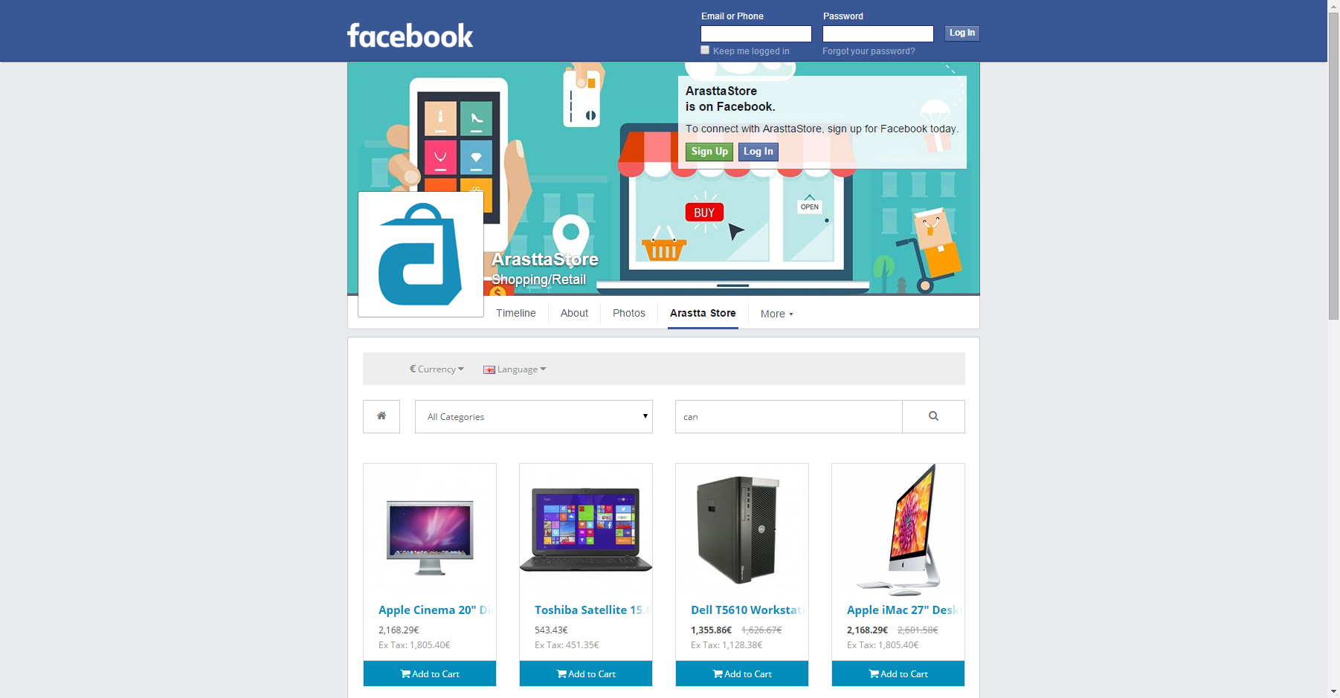
Task: Switch to the Timeline tab
Action: [516, 313]
